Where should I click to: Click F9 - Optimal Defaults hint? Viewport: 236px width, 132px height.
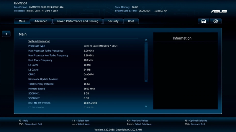pos(196,121)
